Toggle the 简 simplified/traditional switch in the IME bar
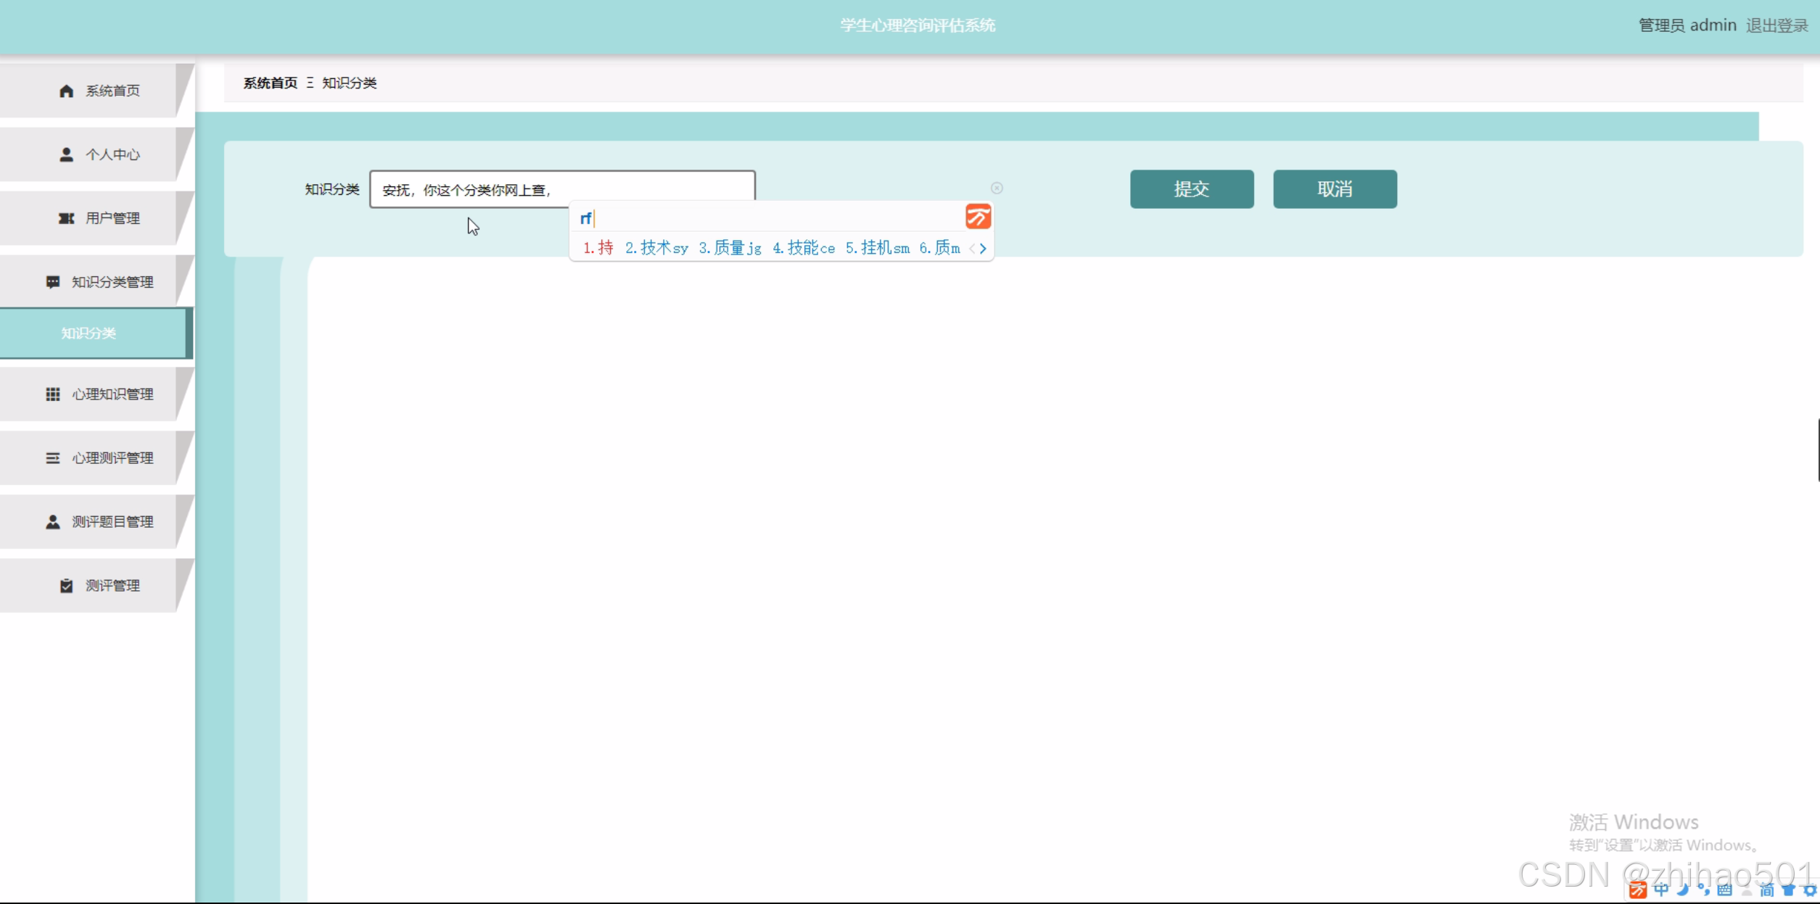The width and height of the screenshot is (1820, 904). (x=1766, y=890)
